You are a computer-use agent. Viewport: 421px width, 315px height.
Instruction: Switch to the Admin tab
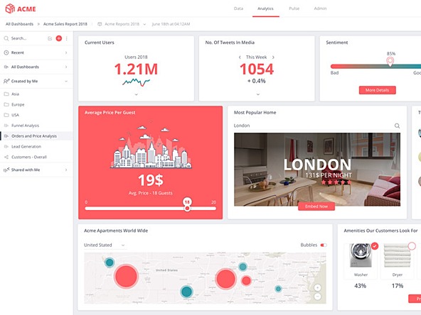pos(320,9)
